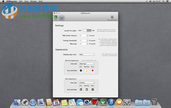Open the Menubar Icon set dropdown
The height and width of the screenshot is (108, 171).
click(x=87, y=64)
